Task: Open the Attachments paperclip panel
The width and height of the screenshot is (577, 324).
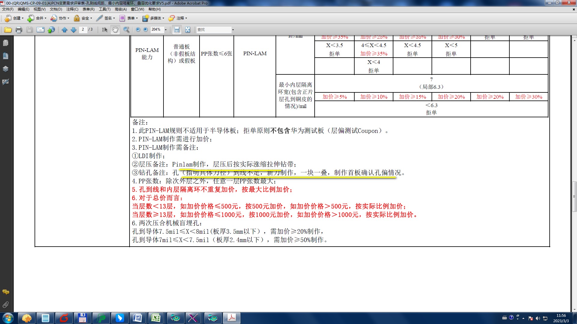Action: coord(5,305)
